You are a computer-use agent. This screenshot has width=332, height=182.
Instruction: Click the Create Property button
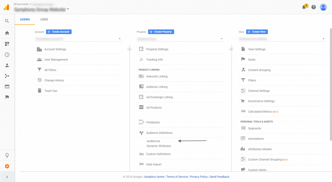(161, 32)
